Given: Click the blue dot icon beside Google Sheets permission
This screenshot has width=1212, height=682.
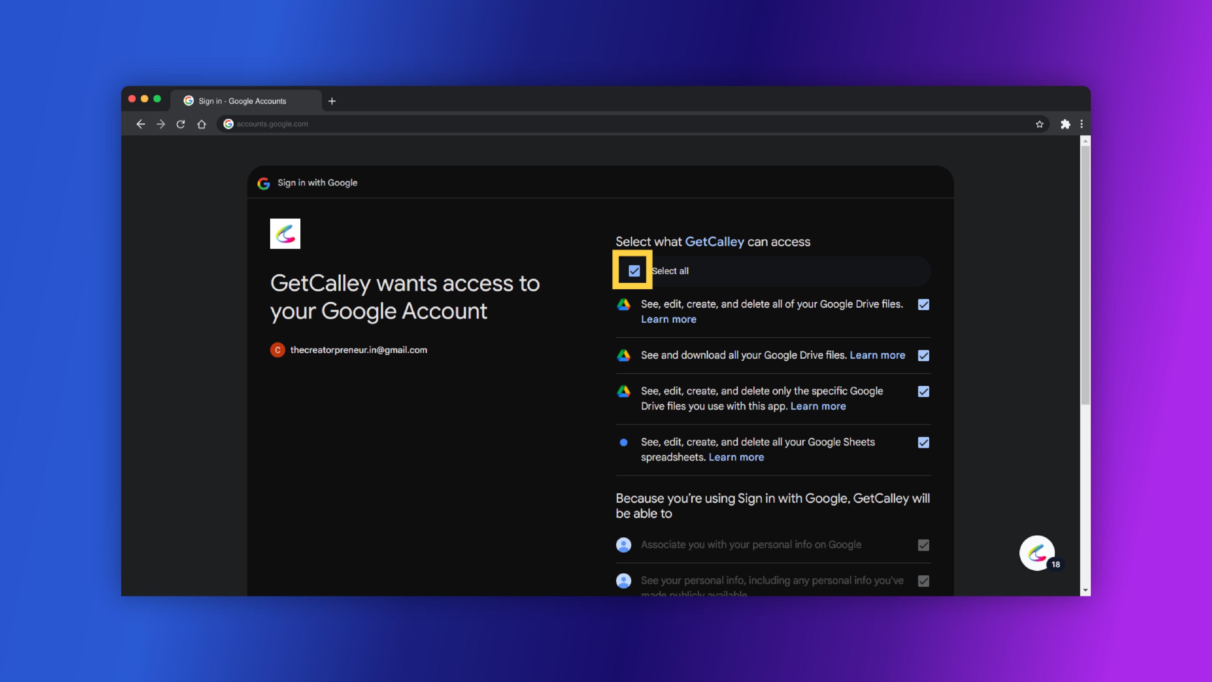Looking at the screenshot, I should click(x=623, y=442).
